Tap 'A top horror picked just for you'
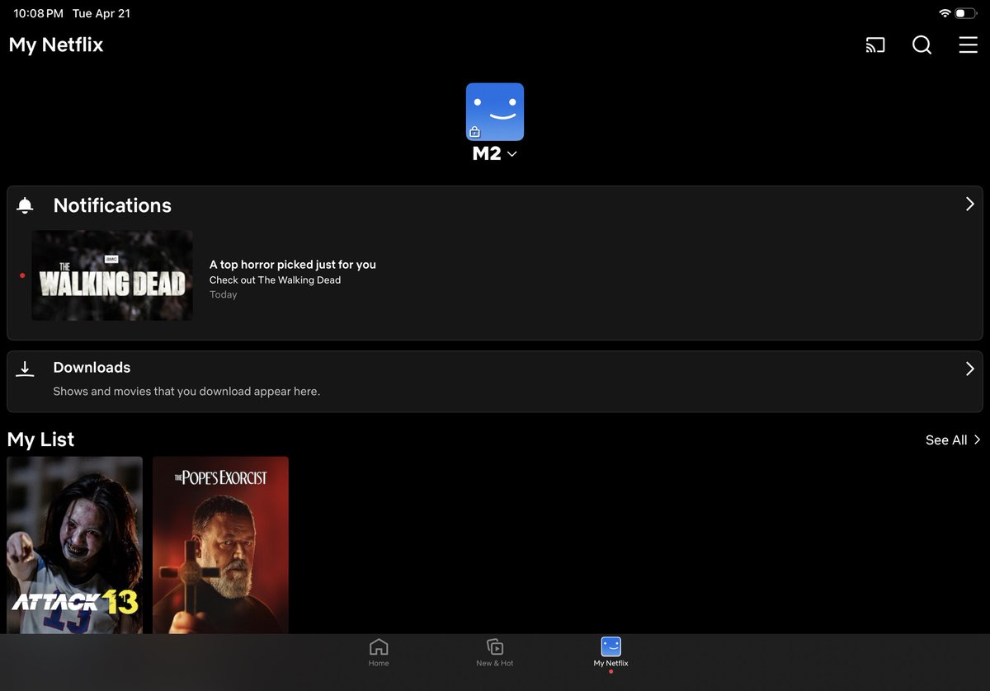Viewport: 990px width, 691px height. 293,265
